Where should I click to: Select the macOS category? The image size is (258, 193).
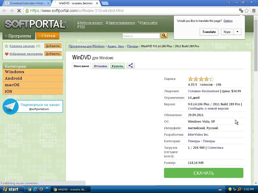click(x=33, y=85)
